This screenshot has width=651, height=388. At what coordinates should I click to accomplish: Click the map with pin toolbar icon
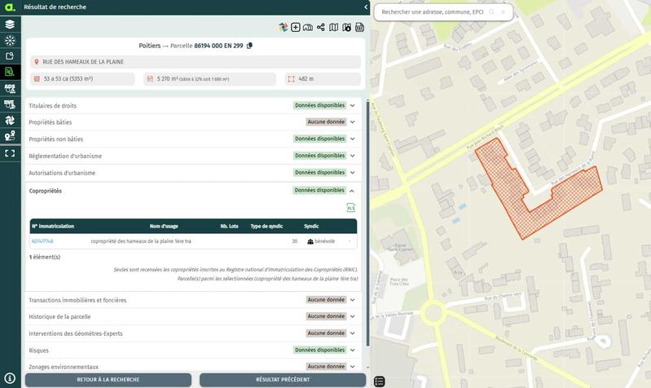(346, 28)
